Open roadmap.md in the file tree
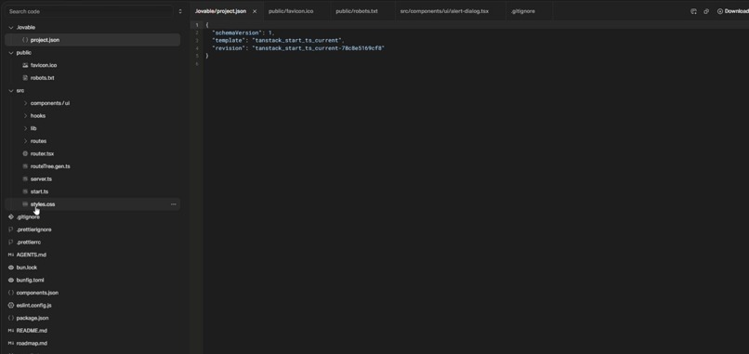749x354 pixels. point(32,343)
